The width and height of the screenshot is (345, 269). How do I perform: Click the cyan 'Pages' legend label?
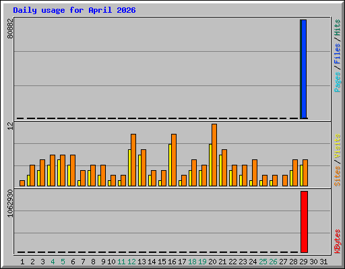(x=337, y=82)
